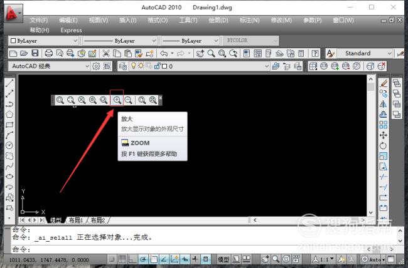Select the Polygon drawing tool
Screen dimensions: 408x268
tap(9, 114)
